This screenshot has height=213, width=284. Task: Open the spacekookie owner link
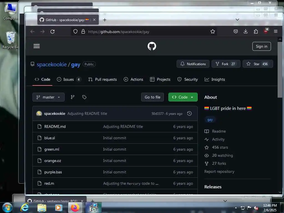click(x=52, y=64)
